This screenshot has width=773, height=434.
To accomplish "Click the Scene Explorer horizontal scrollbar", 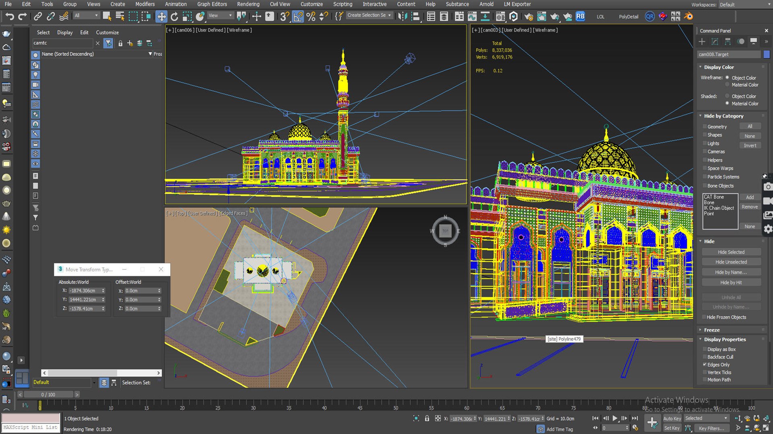I will 101,373.
